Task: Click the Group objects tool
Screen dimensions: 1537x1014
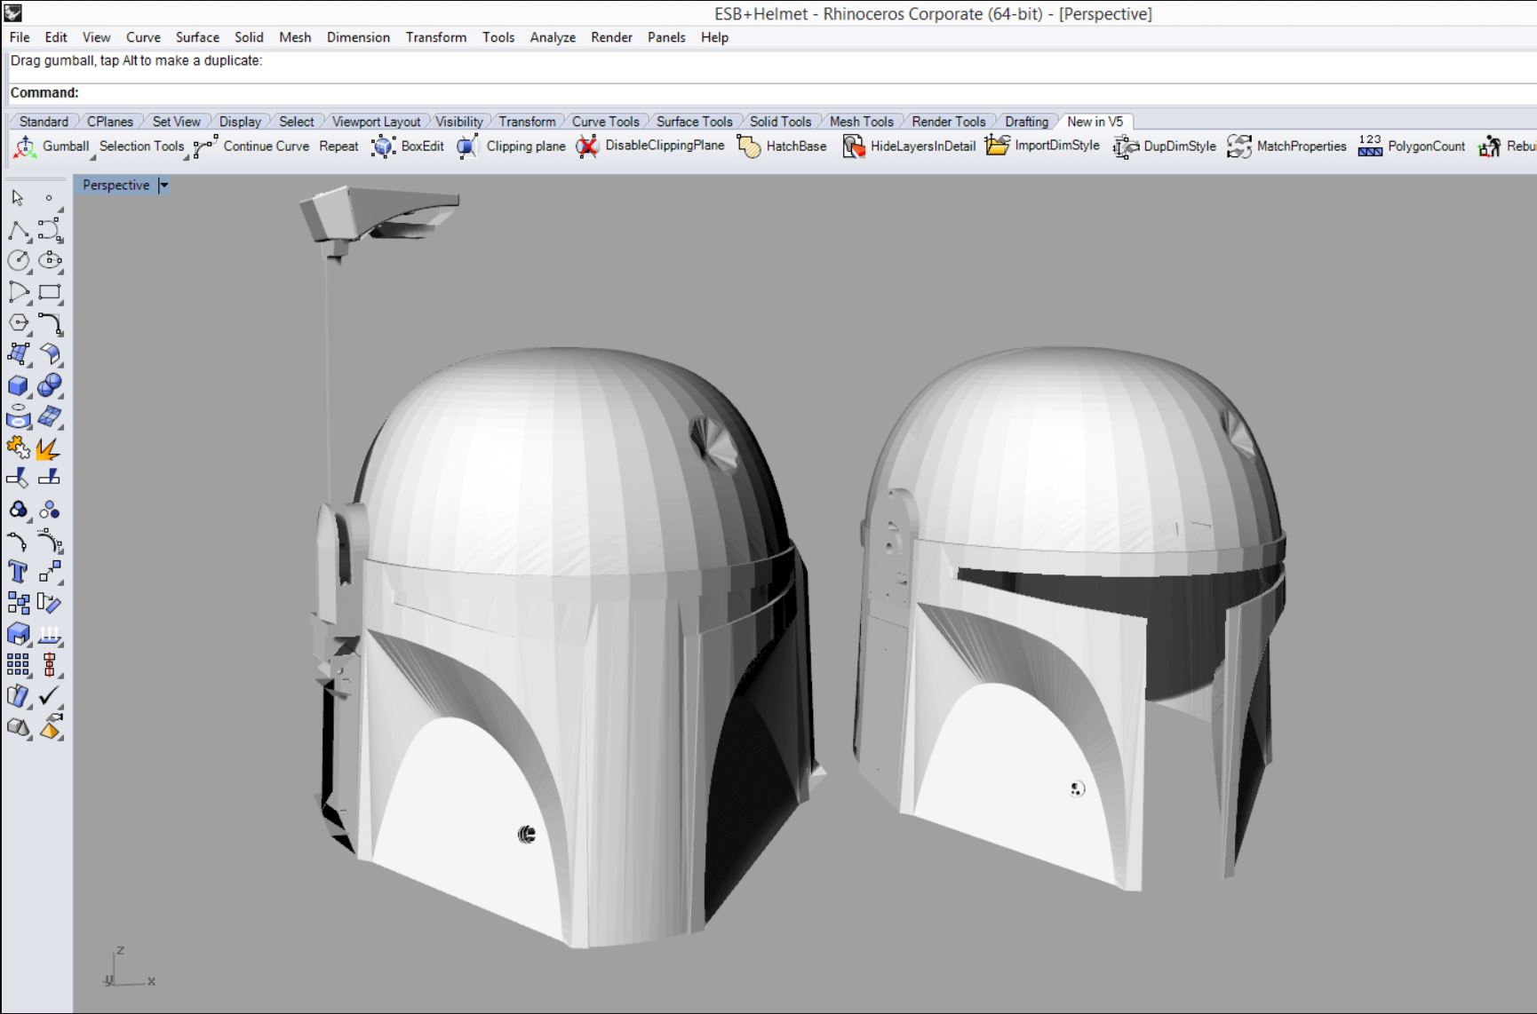Action: [x=18, y=510]
